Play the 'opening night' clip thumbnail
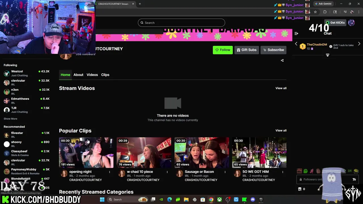363x204 pixels. point(86,153)
